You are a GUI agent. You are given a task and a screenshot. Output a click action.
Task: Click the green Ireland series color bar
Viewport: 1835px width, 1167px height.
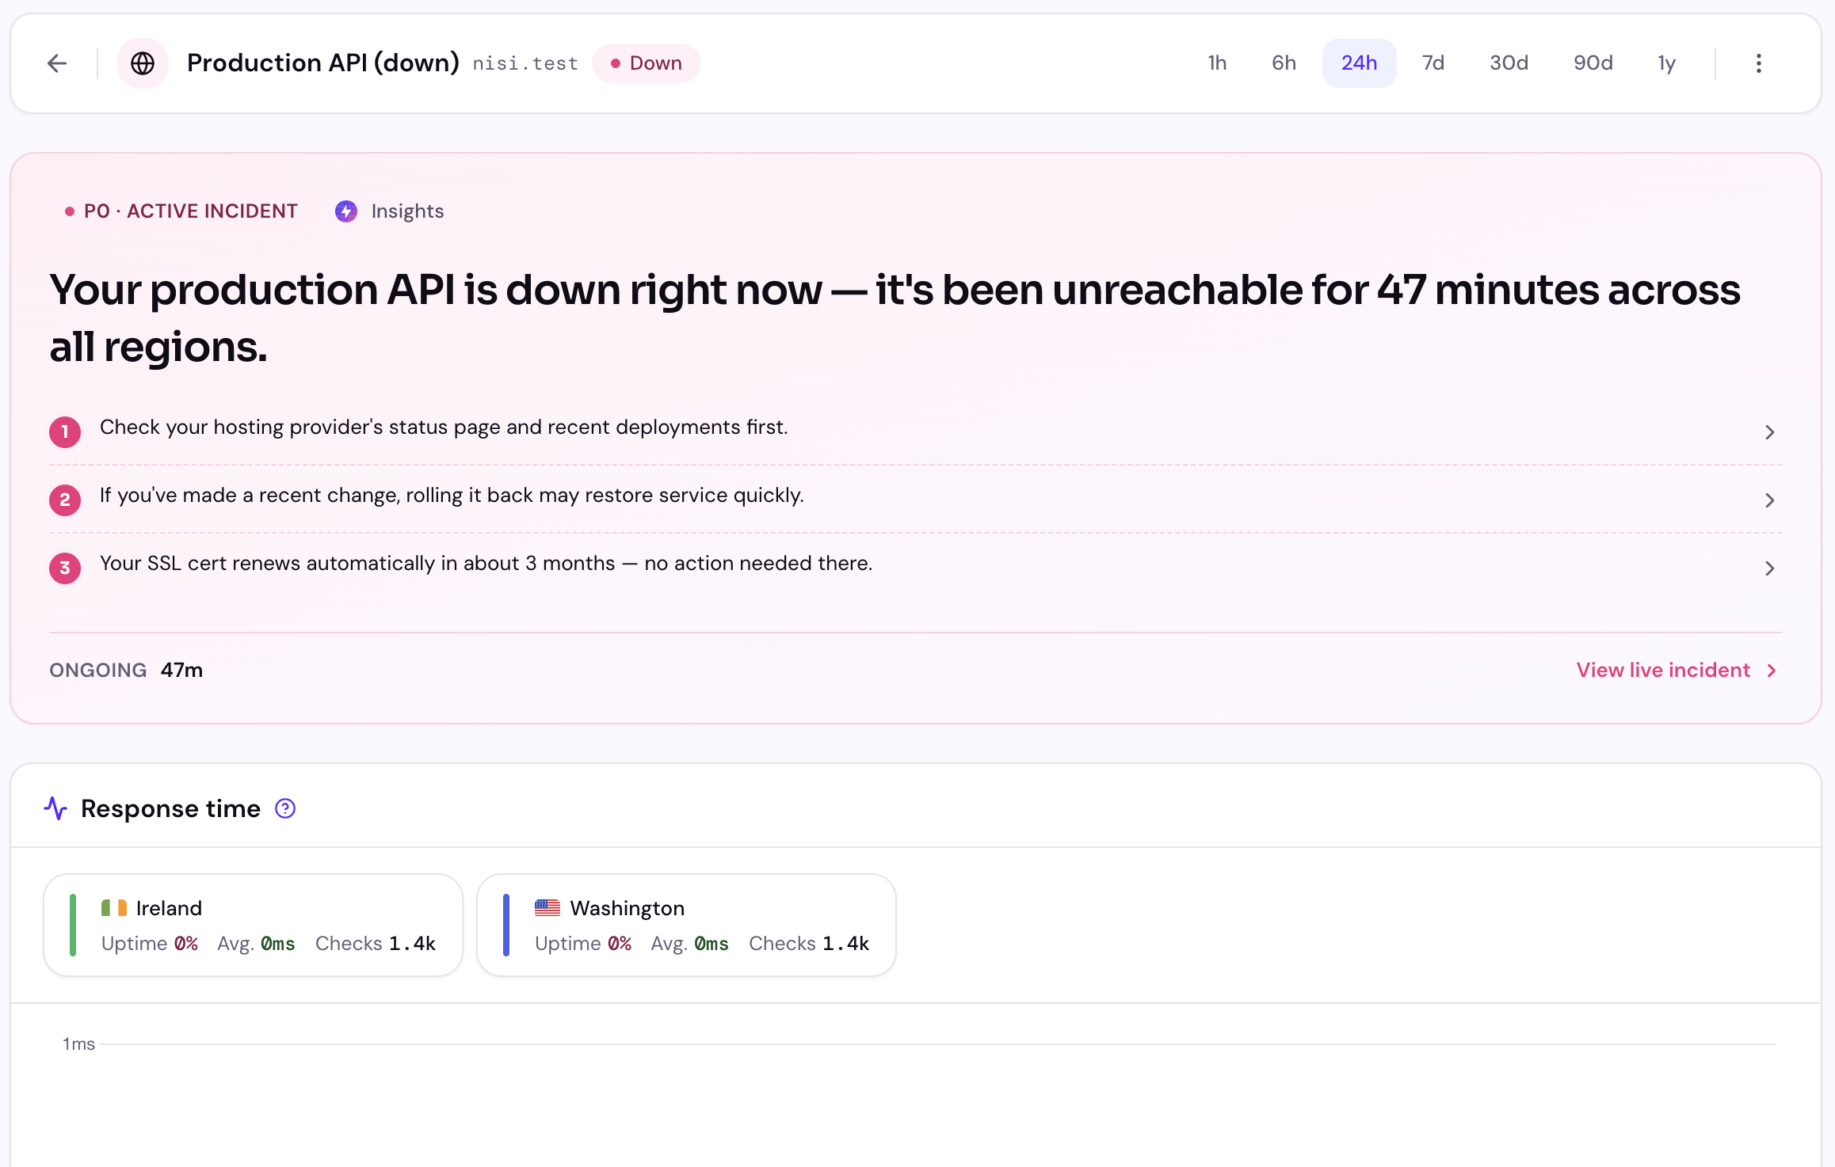coord(73,925)
